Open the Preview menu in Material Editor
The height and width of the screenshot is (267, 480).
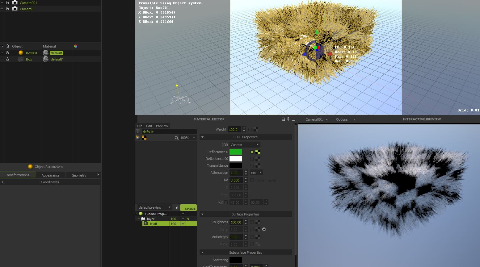[162, 126]
